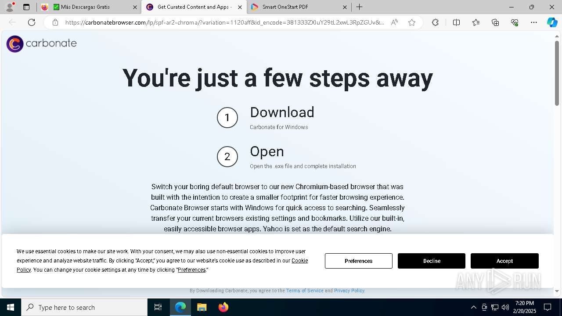Open a new browser tab

[x=360, y=7]
